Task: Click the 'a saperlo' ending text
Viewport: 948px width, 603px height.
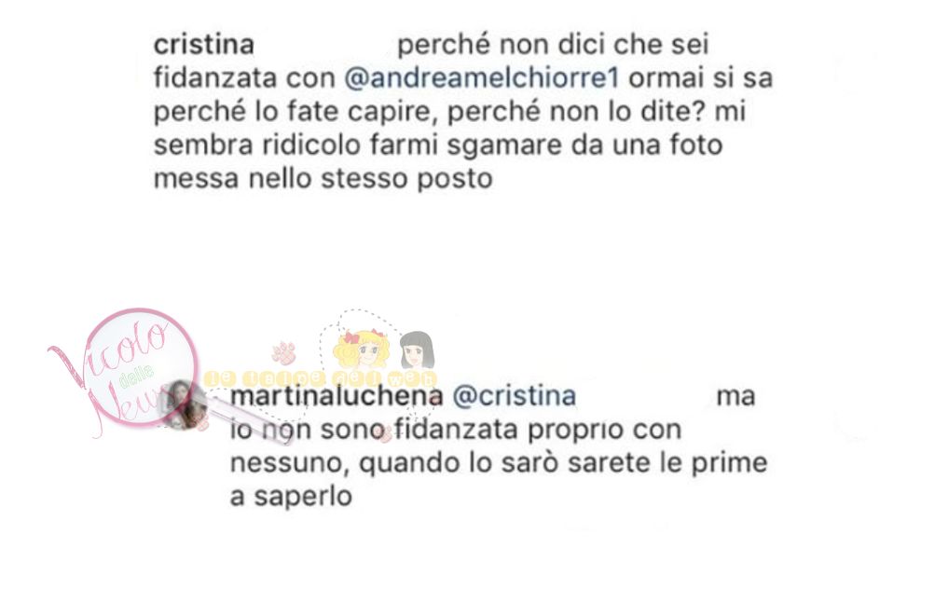Action: (292, 497)
